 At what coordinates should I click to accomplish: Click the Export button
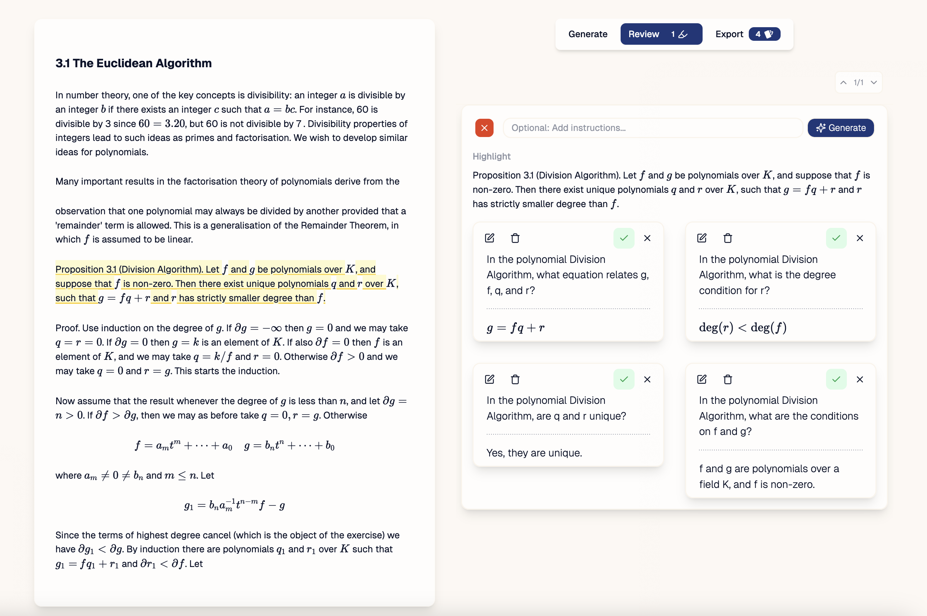(729, 34)
